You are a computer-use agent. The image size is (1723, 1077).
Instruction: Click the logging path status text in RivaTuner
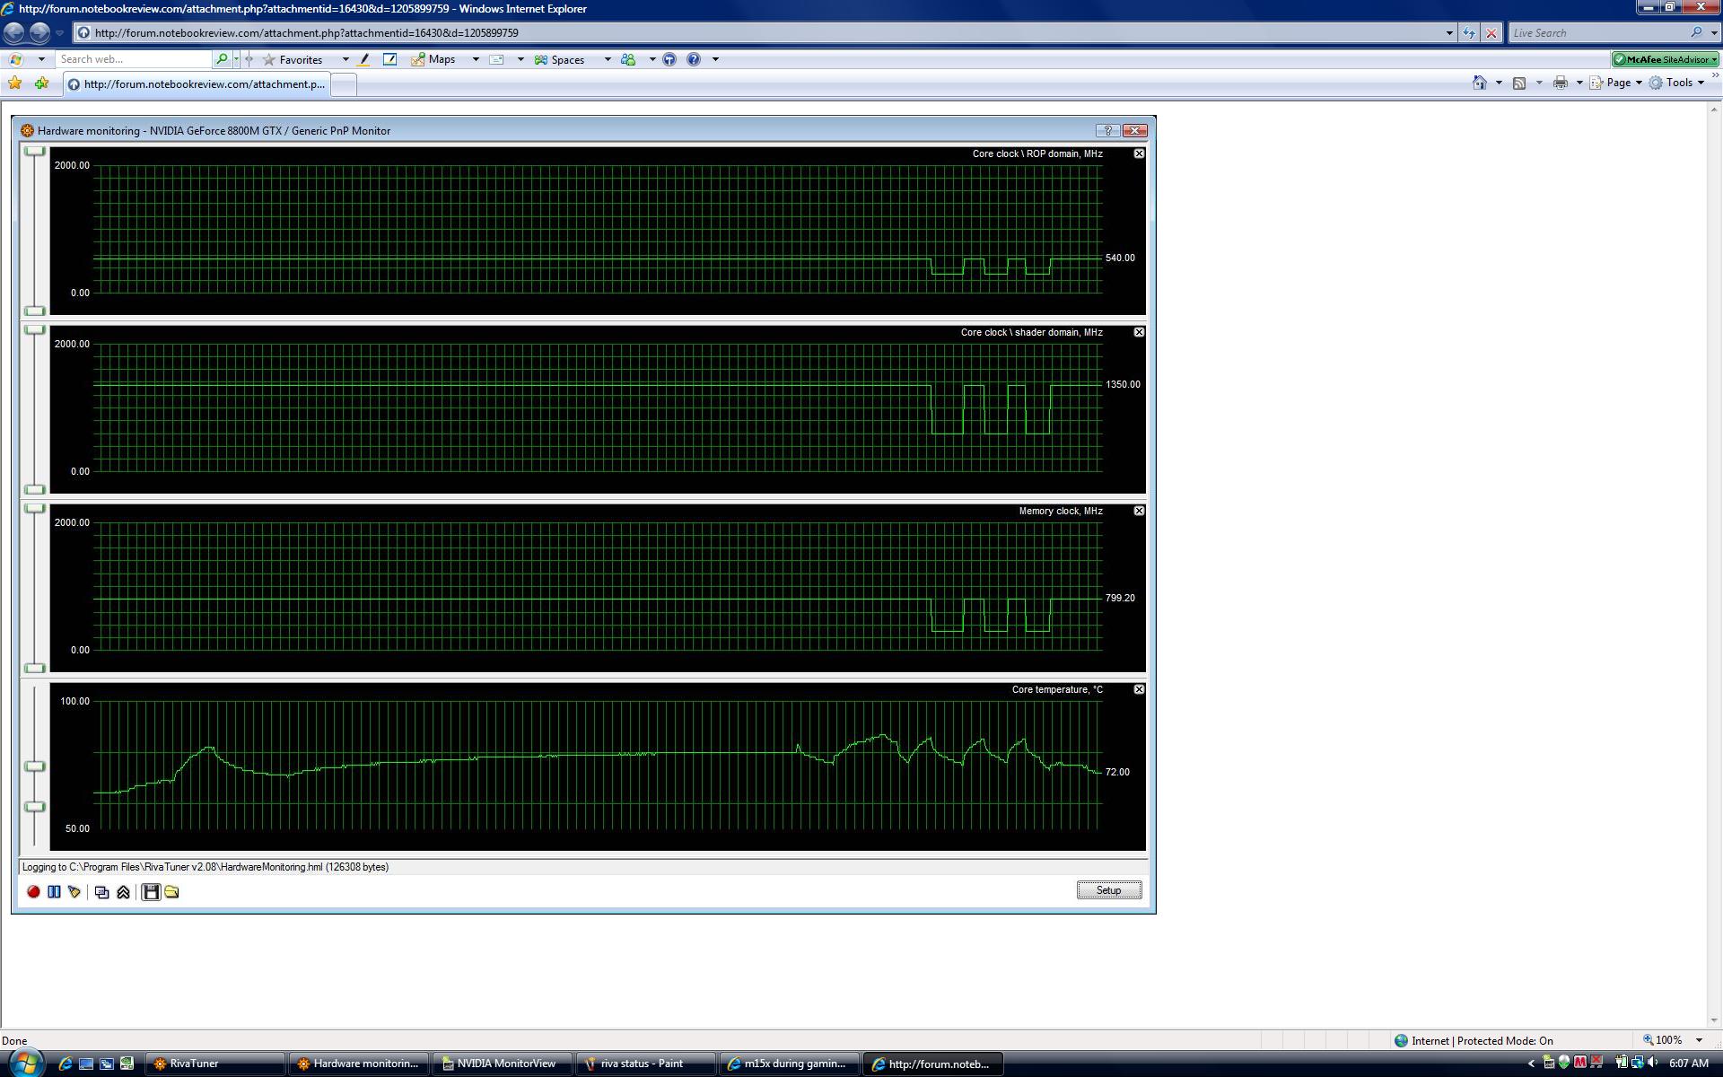206,867
